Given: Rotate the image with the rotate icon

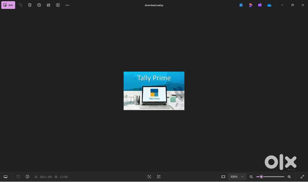Looking at the screenshot, I should click(20, 5).
